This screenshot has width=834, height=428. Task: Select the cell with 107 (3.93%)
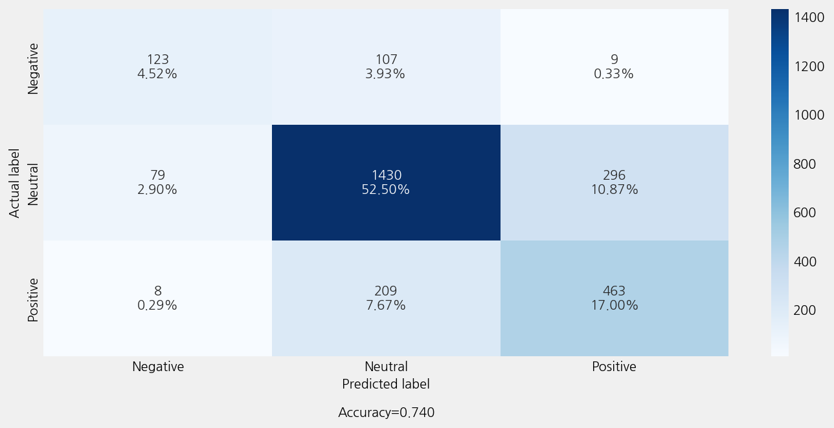(386, 67)
